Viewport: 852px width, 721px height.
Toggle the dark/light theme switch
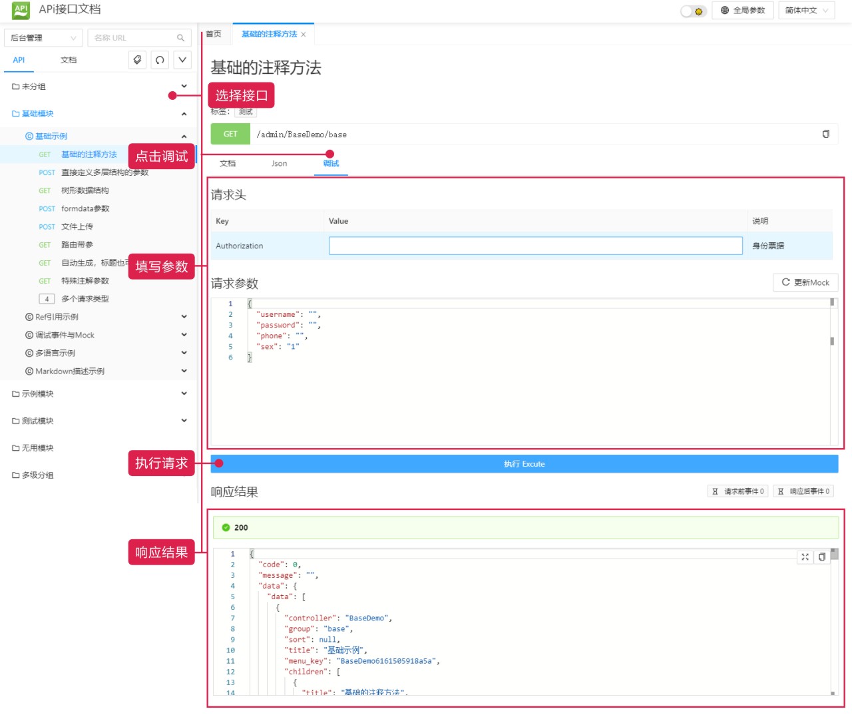tap(693, 11)
